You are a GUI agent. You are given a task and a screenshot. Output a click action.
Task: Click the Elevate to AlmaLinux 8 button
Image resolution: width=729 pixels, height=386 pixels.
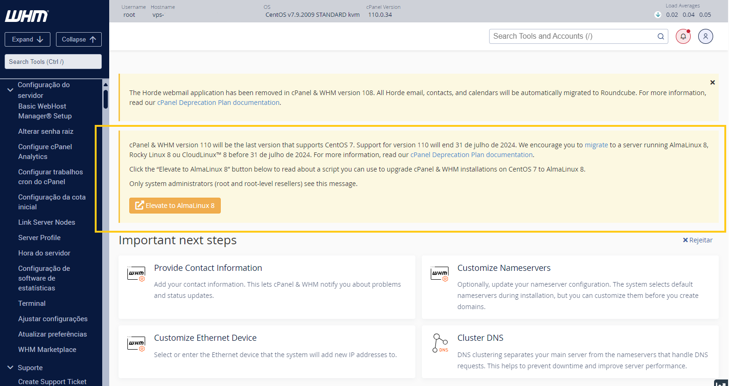click(x=175, y=206)
